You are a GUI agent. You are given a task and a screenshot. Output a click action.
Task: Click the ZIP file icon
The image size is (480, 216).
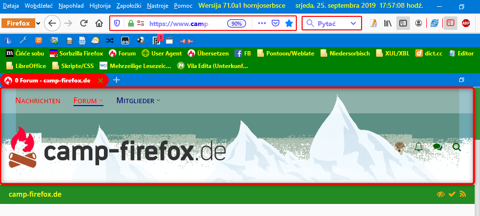tap(70, 40)
